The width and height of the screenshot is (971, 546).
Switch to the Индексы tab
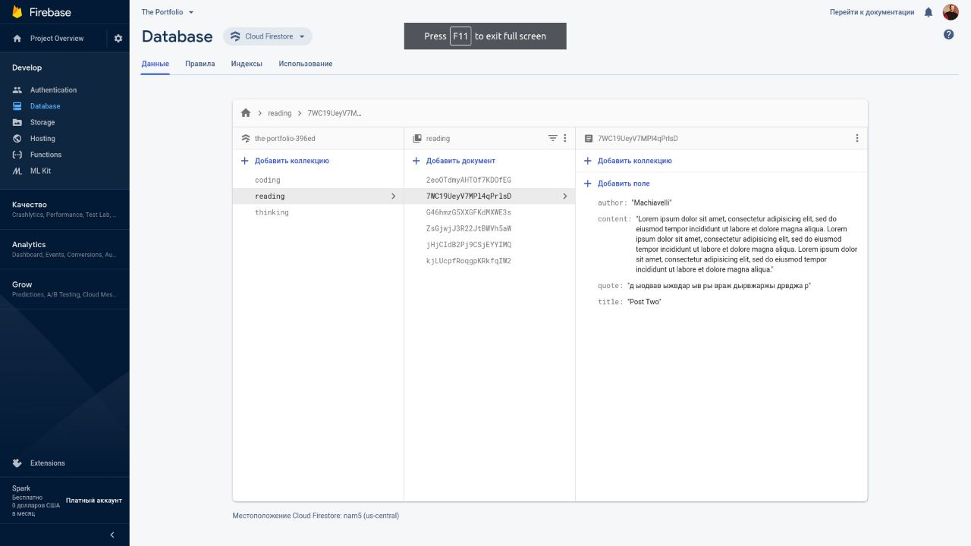pyautogui.click(x=247, y=64)
